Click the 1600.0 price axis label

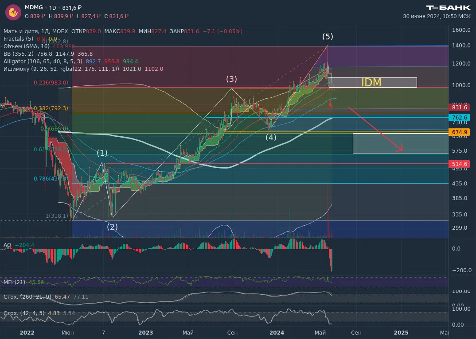click(x=461, y=30)
